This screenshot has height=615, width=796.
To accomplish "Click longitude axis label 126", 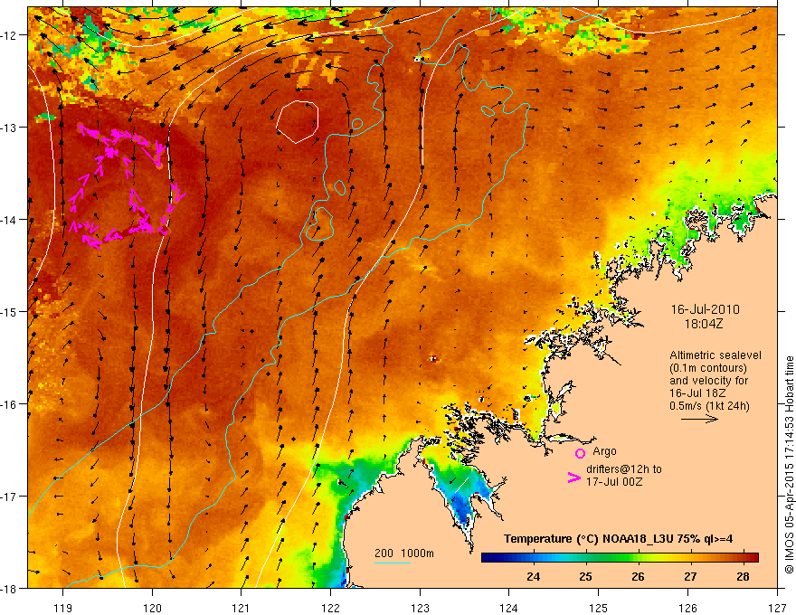I will coord(687,608).
